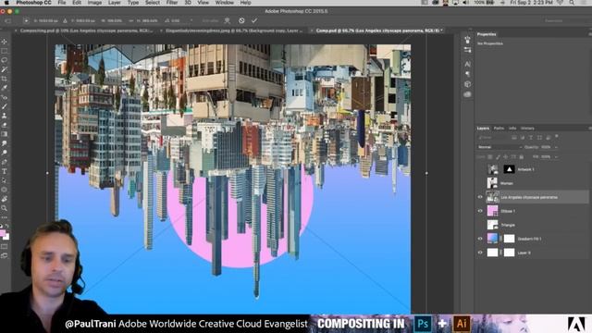Image resolution: width=592 pixels, height=333 pixels.
Task: Select the Move tool
Action: tap(5, 42)
